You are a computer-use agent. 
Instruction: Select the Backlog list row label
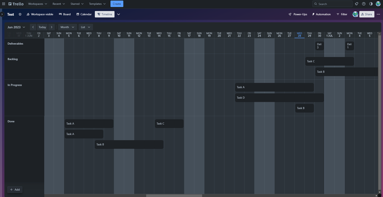pyautogui.click(x=13, y=59)
